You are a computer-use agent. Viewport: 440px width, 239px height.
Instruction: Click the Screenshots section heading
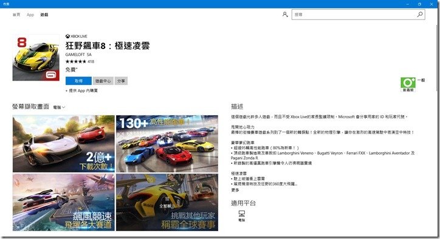[x=30, y=107]
